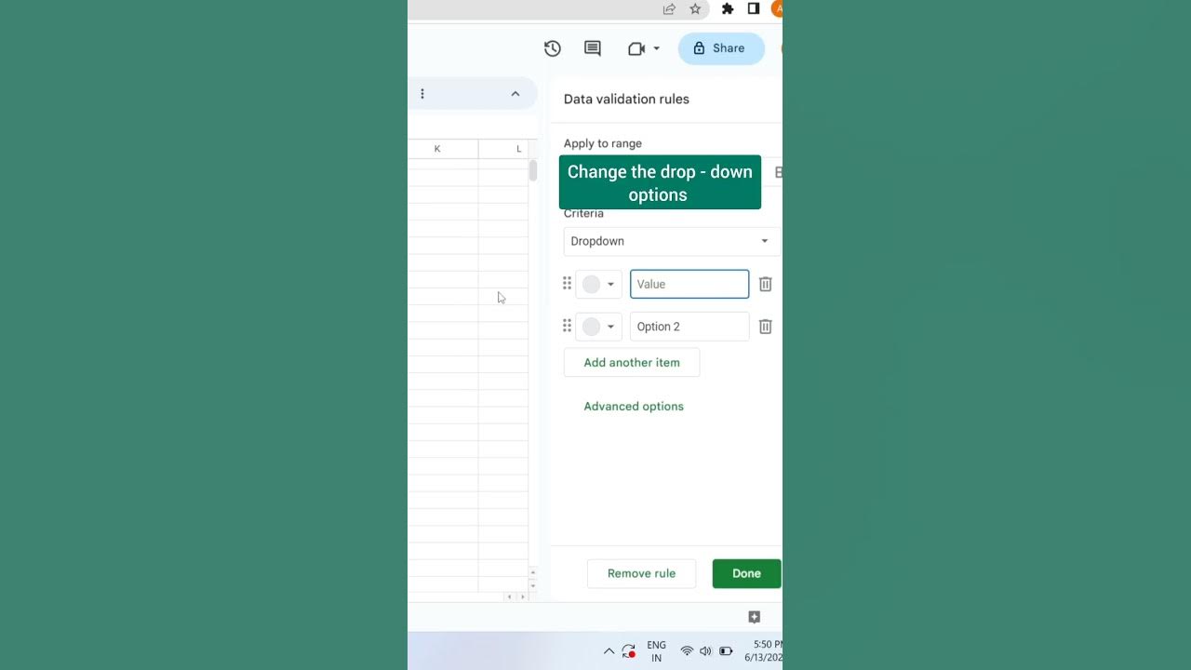Open the comments icon
This screenshot has height=670, width=1191.
coord(592,48)
